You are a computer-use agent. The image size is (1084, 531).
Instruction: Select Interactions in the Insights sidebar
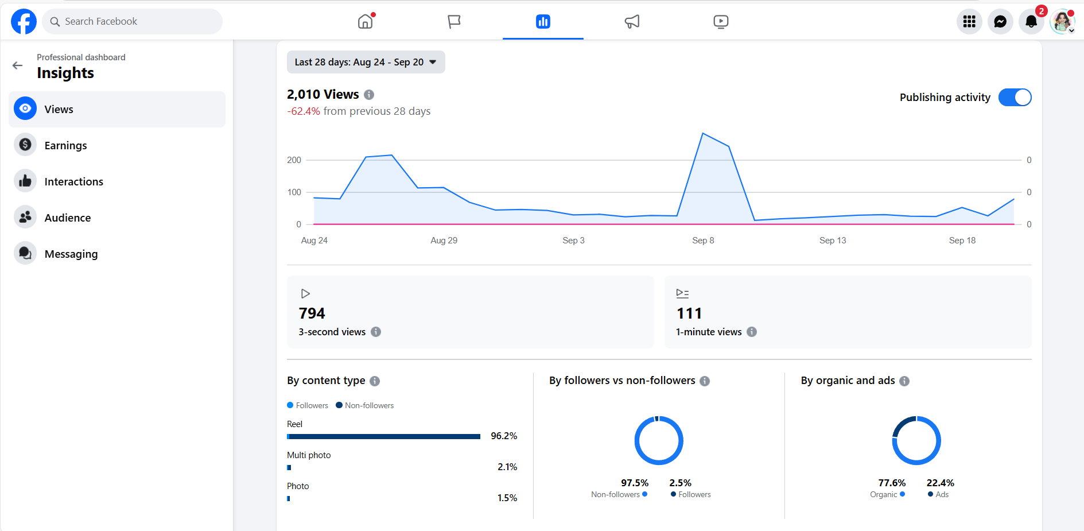[x=73, y=181]
